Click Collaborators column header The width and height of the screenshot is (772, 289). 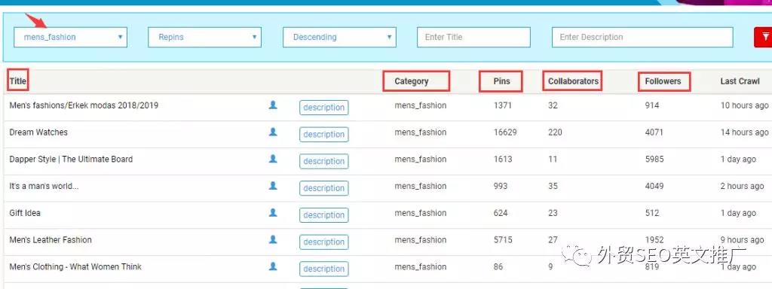[x=573, y=81]
